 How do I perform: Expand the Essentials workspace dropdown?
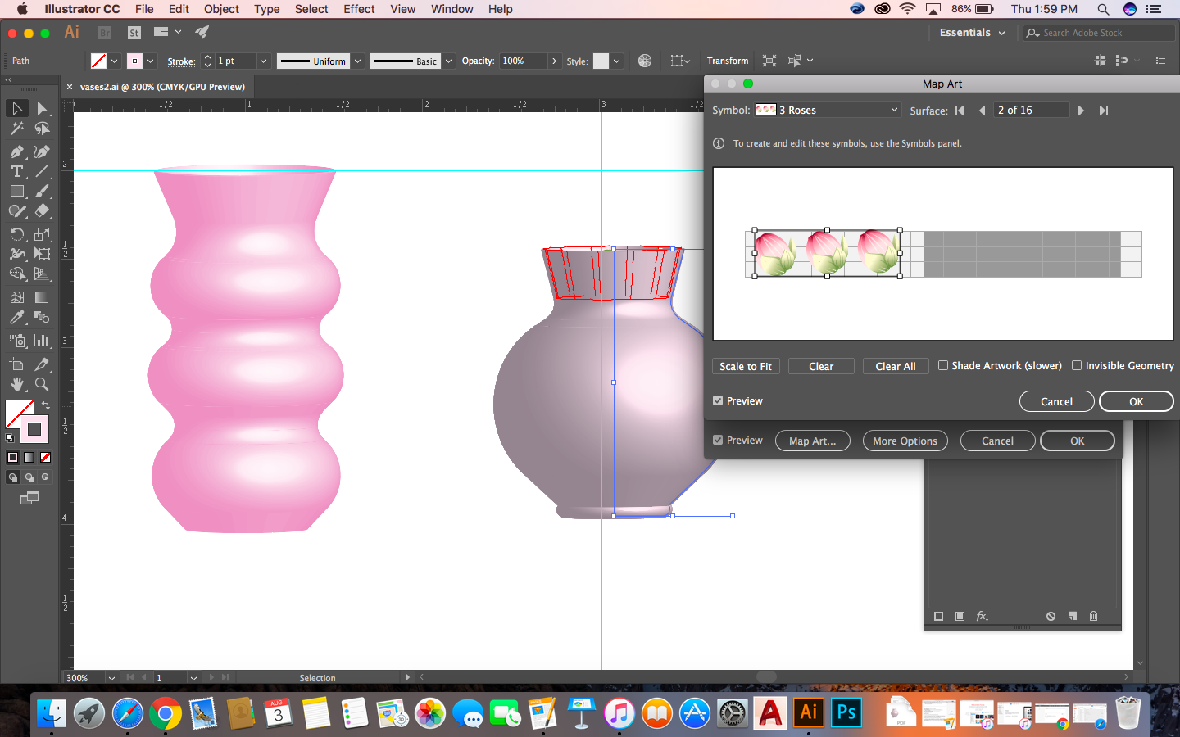coord(972,33)
